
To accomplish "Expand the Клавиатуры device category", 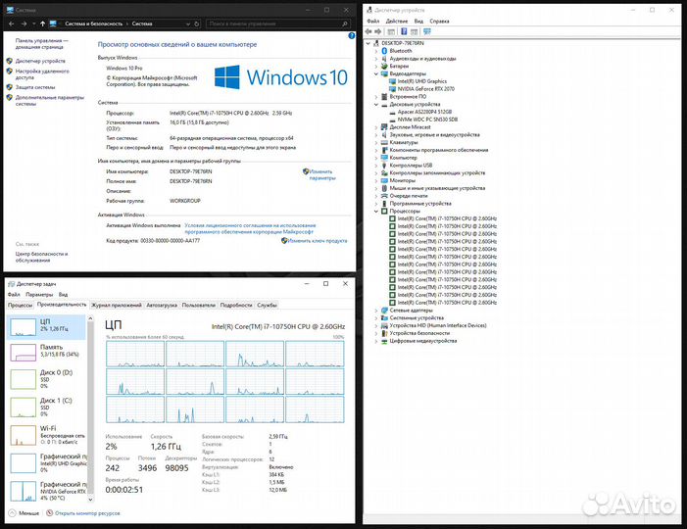I will coord(376,142).
